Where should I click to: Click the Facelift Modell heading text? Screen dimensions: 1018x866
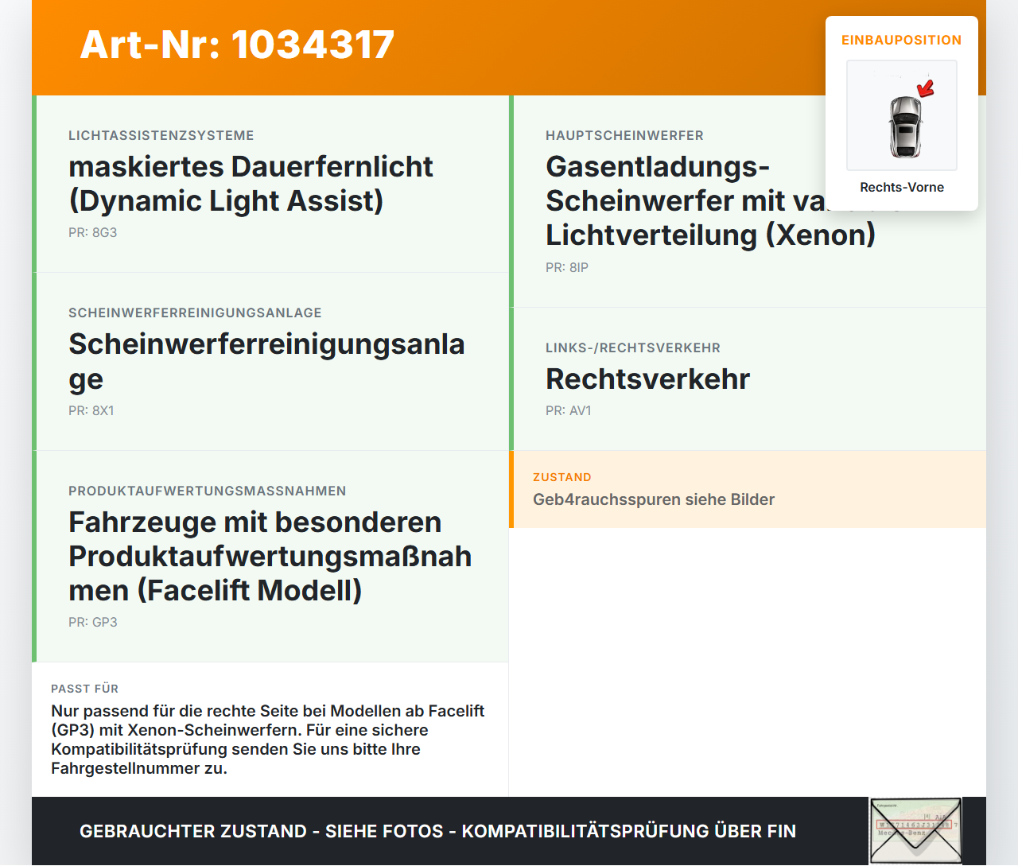point(270,556)
